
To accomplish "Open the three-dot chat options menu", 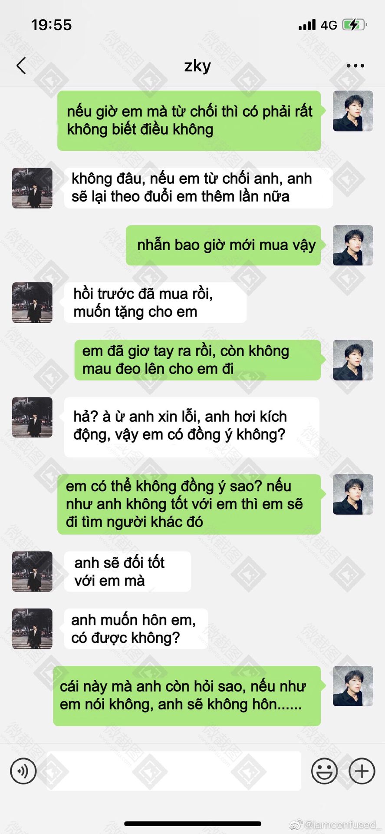I will (355, 66).
